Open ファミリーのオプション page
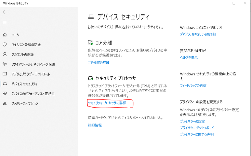251x156 pixels. 25,104
